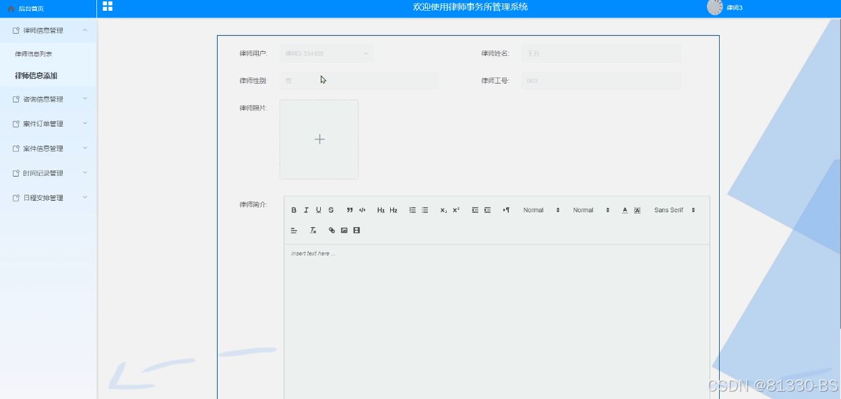Switch text direction to right-to-left
Screen dimensions: 841x399
pos(506,210)
